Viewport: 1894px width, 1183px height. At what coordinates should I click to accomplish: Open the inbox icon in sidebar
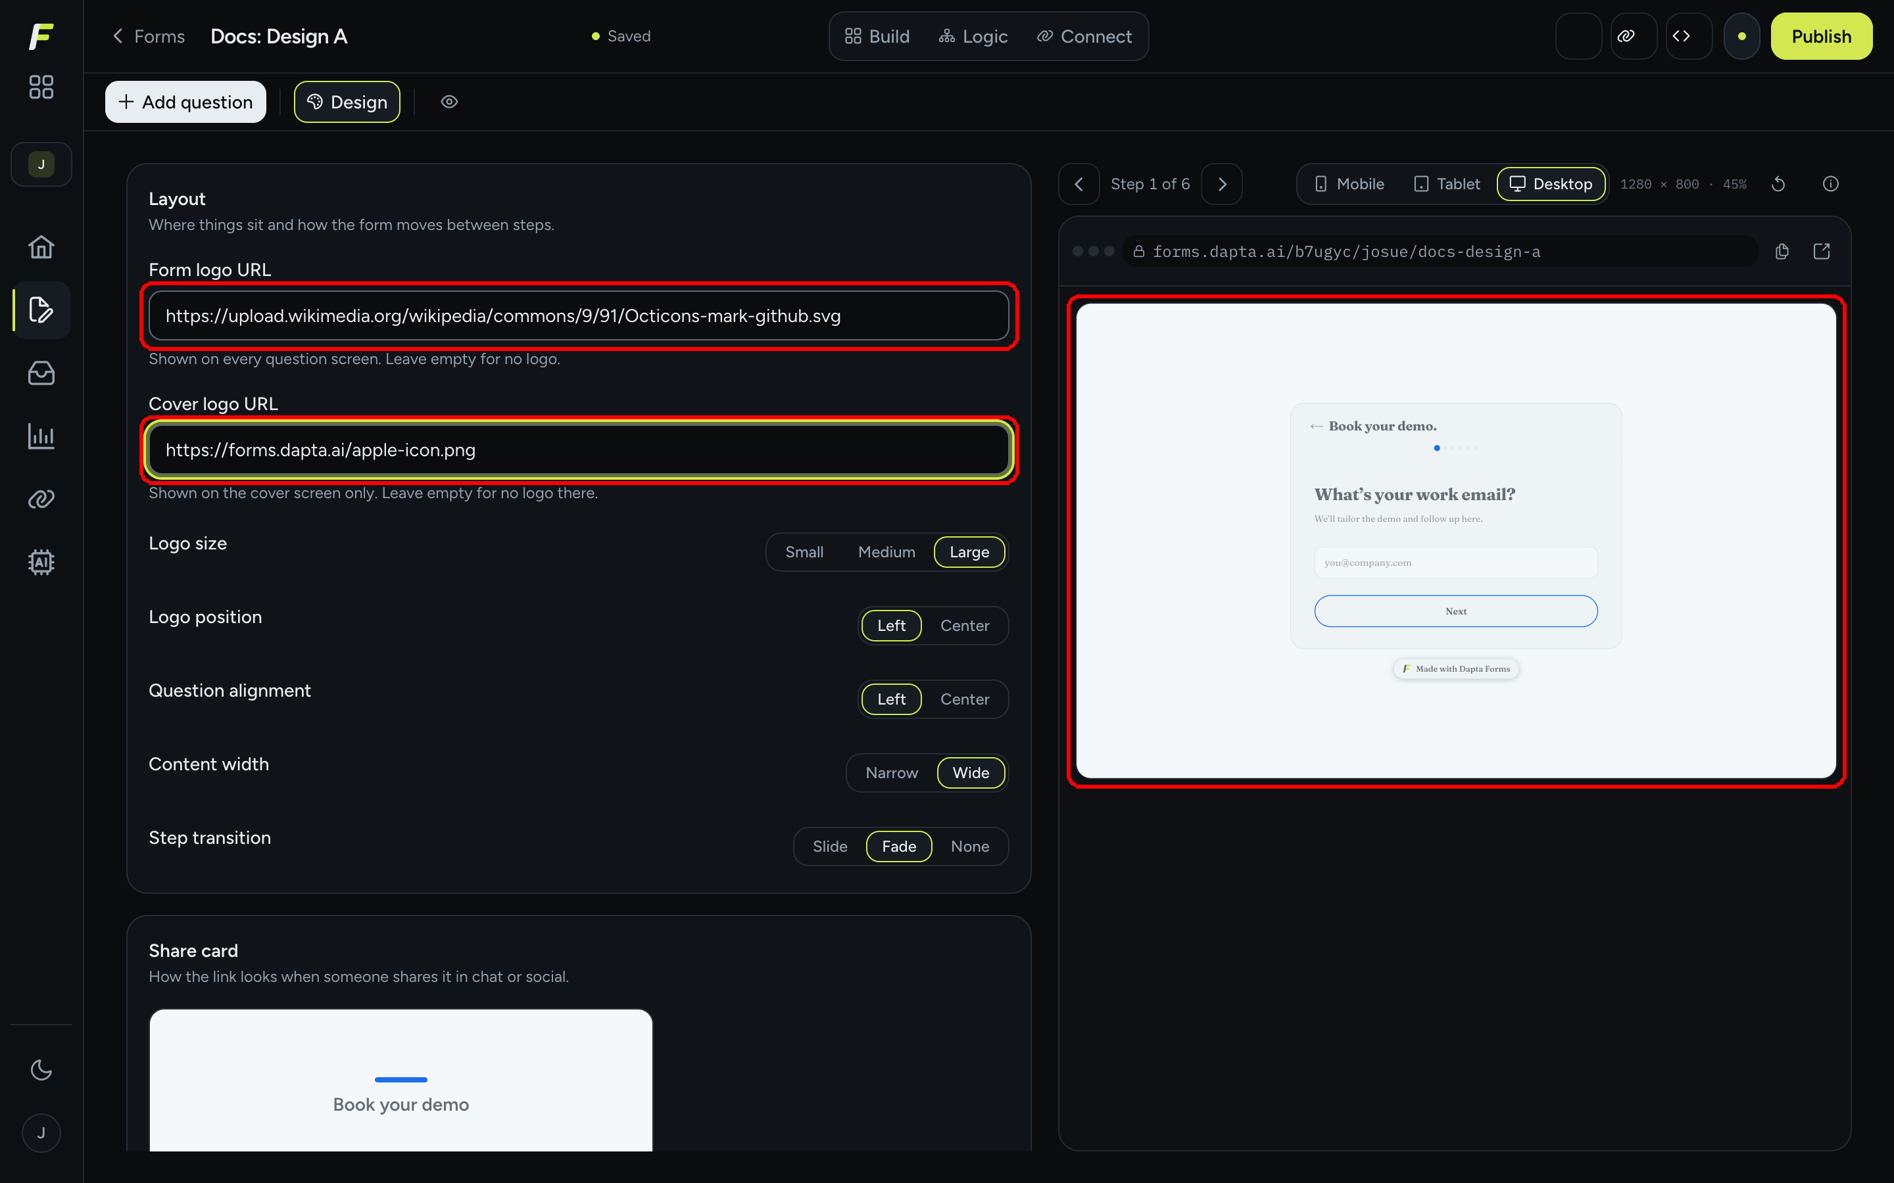click(x=41, y=373)
